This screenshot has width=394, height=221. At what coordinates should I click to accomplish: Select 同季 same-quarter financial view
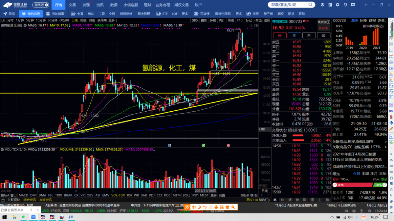(x=363, y=20)
